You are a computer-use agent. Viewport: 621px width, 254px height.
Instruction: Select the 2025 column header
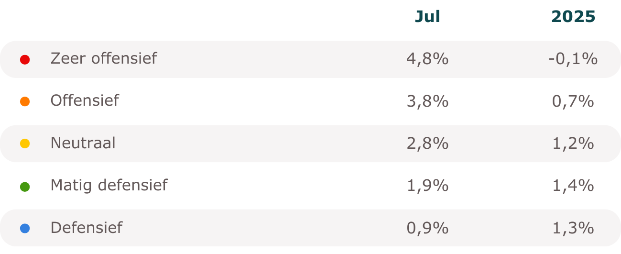tap(573, 17)
